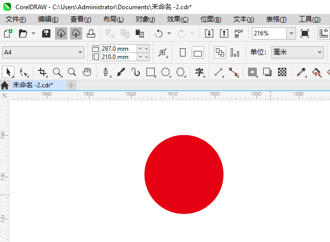Add a new document with plus tab
The width and height of the screenshot is (330, 242).
pos(71,85)
